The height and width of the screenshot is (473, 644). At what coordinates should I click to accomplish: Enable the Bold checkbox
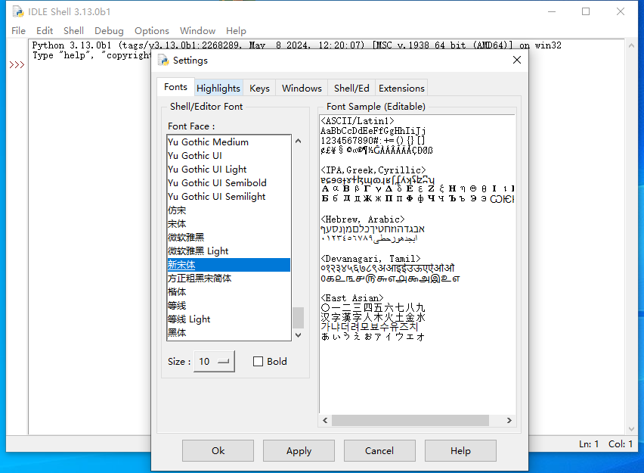pyautogui.click(x=259, y=362)
